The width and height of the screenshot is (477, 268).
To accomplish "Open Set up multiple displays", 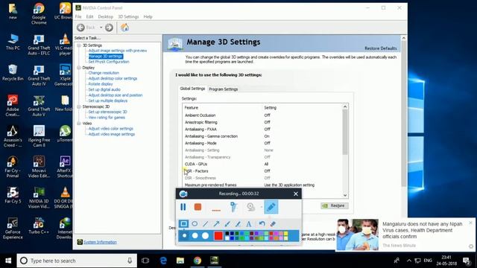I will 107,100.
